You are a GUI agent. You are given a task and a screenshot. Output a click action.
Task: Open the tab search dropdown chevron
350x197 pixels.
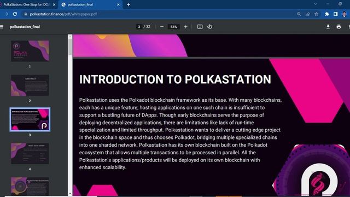click(316, 4)
